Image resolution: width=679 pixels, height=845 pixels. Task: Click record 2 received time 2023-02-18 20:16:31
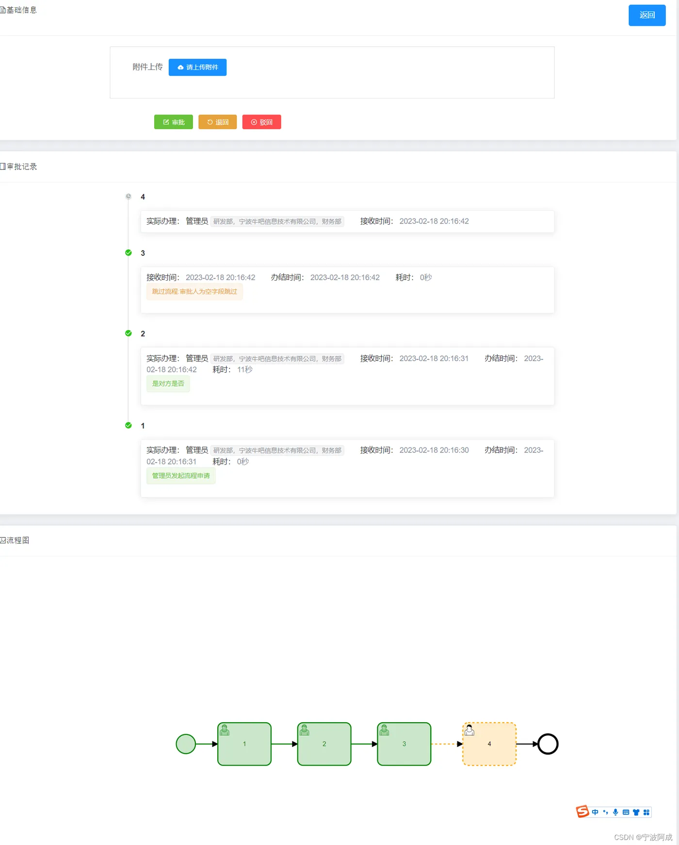[434, 359]
